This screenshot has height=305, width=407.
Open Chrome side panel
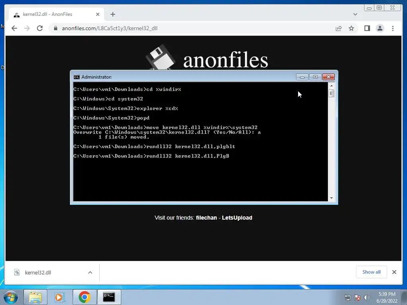pyautogui.click(x=367, y=28)
